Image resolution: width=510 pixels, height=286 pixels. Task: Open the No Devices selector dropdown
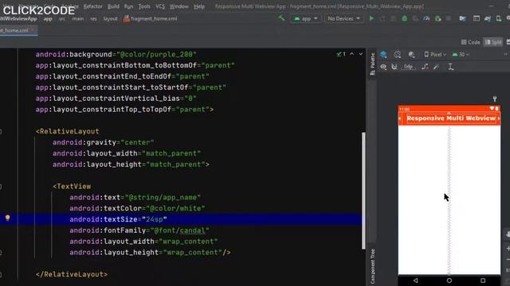click(x=343, y=19)
